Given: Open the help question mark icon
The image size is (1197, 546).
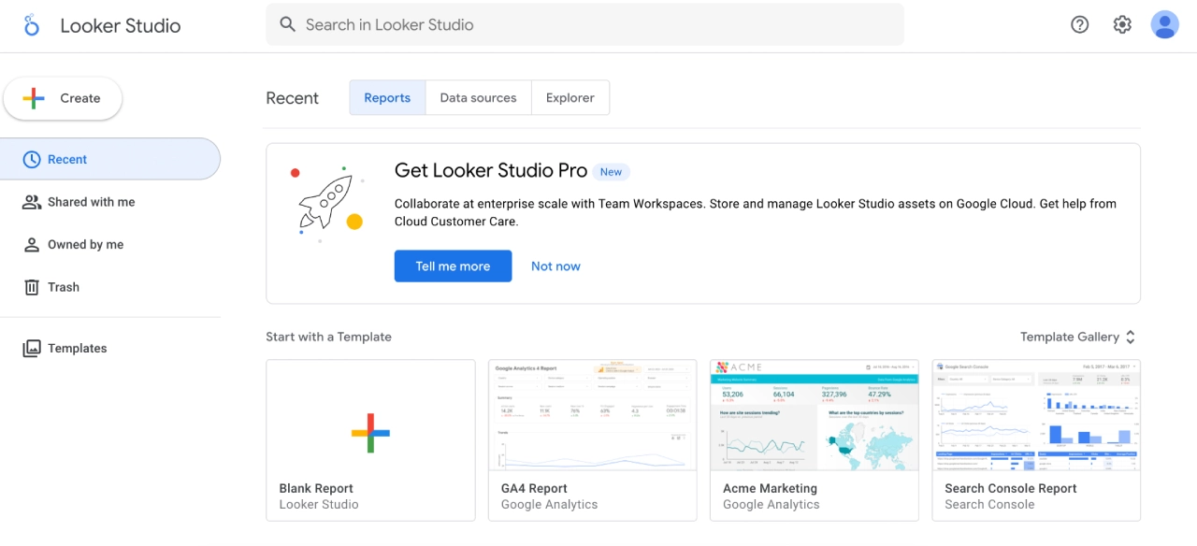Looking at the screenshot, I should tap(1079, 24).
